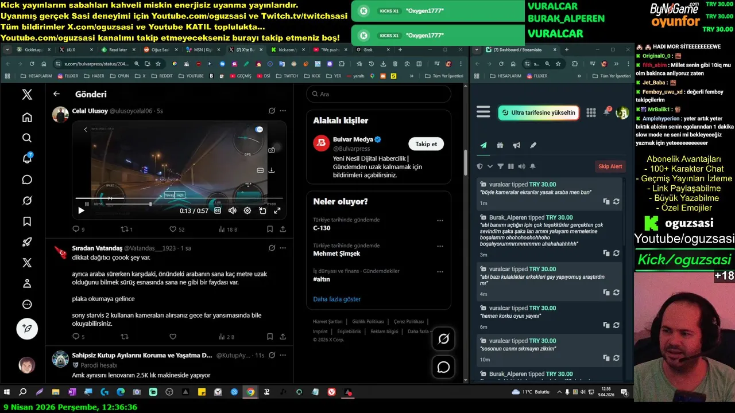Open Profile person icon in X sidebar
This screenshot has width=735, height=413.
tap(27, 283)
